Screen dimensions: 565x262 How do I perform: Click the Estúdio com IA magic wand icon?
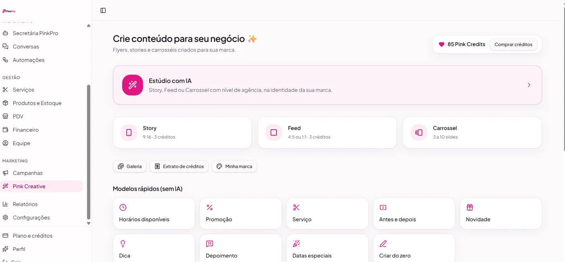pyautogui.click(x=132, y=85)
